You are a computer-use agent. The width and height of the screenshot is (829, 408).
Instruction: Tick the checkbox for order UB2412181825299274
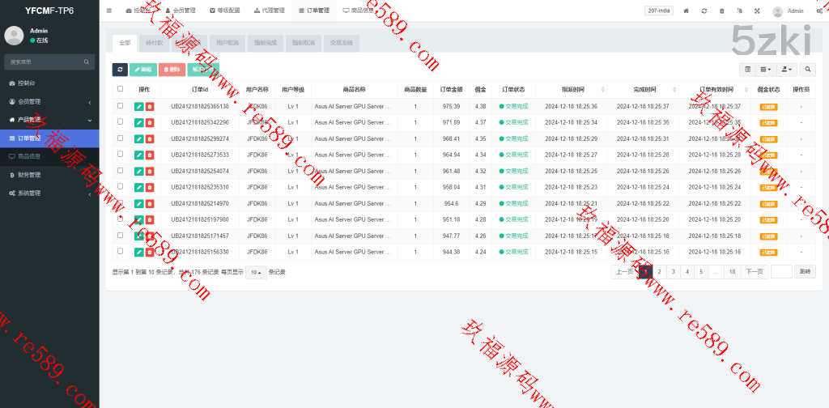(x=121, y=138)
